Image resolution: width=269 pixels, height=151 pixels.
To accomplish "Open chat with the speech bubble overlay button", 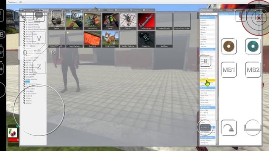I will pos(39,16).
